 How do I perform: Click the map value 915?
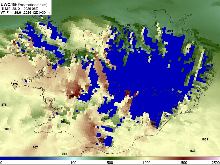pos(64,154)
